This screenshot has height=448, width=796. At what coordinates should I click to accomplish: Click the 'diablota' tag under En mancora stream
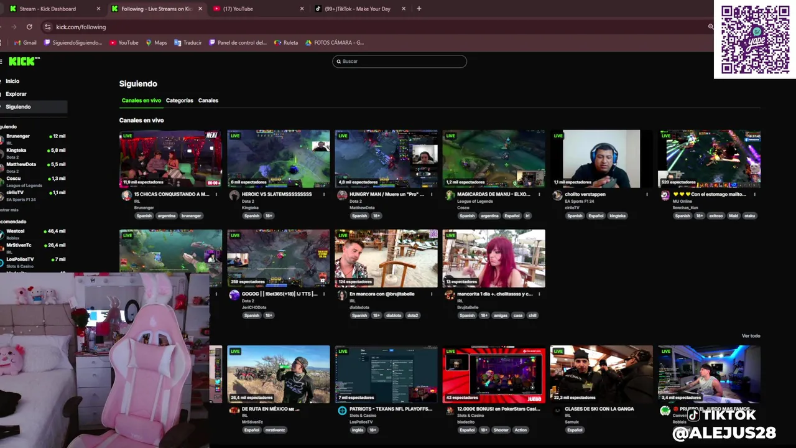point(394,315)
